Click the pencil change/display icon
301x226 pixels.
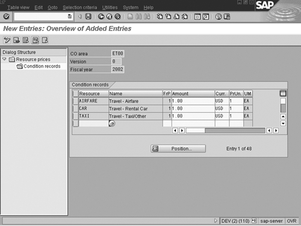[x=7, y=40]
